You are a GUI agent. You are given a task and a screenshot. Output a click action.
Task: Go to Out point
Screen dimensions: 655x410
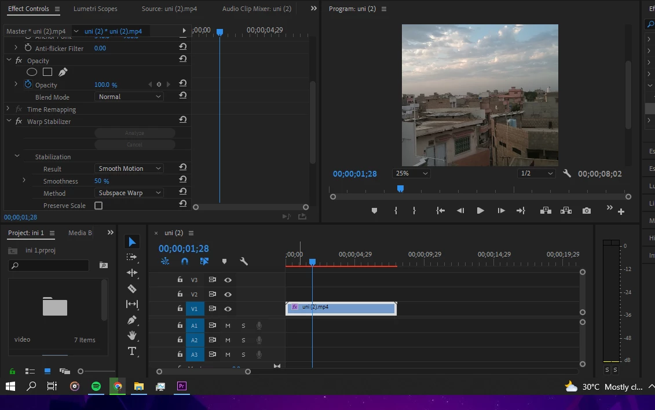(x=521, y=211)
